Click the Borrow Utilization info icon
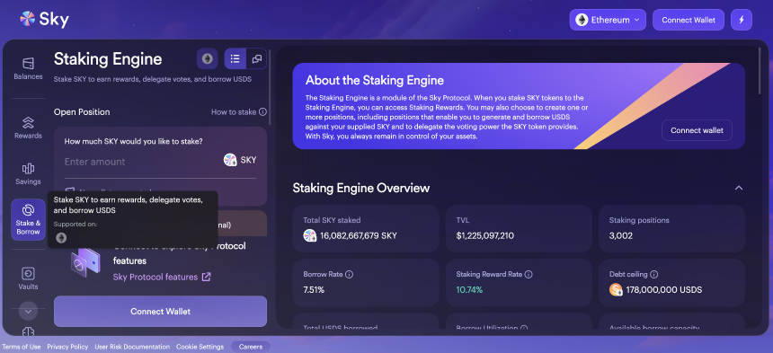This screenshot has width=773, height=353. click(523, 328)
